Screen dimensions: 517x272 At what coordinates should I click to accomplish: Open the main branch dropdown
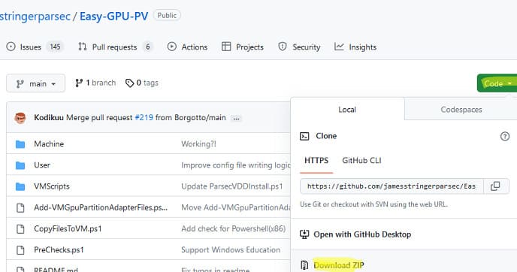[35, 83]
